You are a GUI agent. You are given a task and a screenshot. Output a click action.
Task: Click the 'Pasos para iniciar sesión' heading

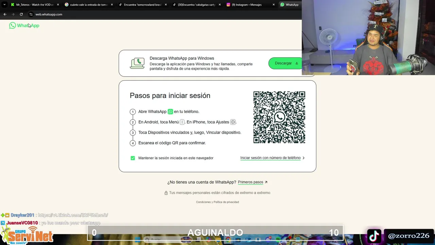coord(170,96)
